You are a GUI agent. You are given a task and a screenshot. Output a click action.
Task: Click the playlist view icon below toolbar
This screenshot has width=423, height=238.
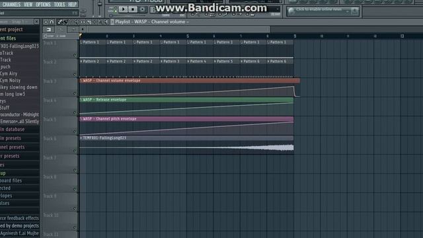(48, 29)
